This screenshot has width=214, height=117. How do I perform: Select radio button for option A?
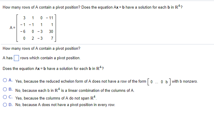pyautogui.click(x=5, y=80)
